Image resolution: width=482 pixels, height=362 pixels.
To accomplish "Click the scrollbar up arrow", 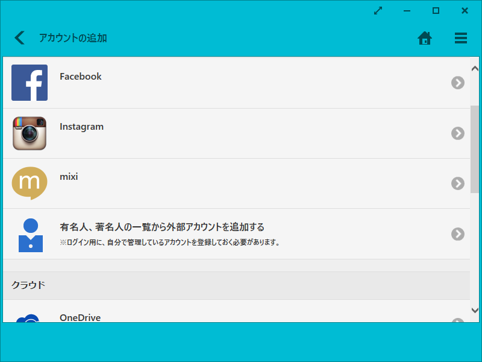I will 475,69.
